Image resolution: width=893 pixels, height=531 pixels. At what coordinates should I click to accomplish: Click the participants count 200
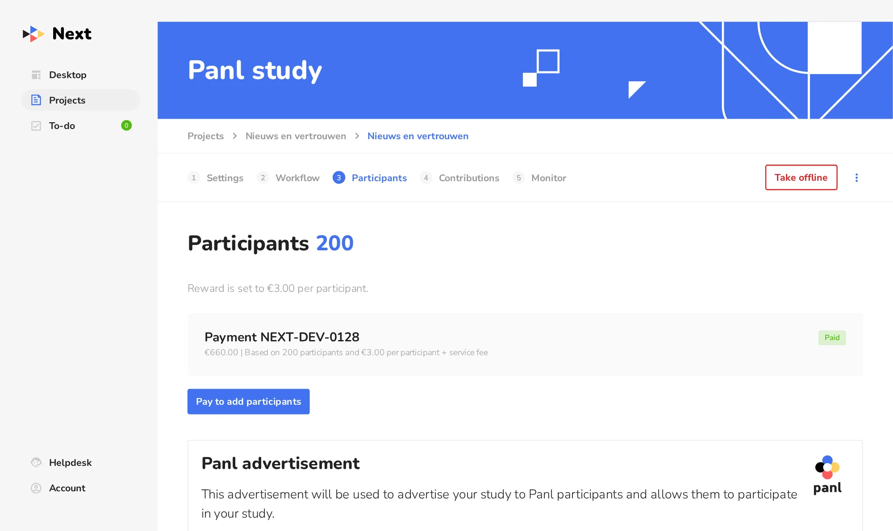coord(335,244)
